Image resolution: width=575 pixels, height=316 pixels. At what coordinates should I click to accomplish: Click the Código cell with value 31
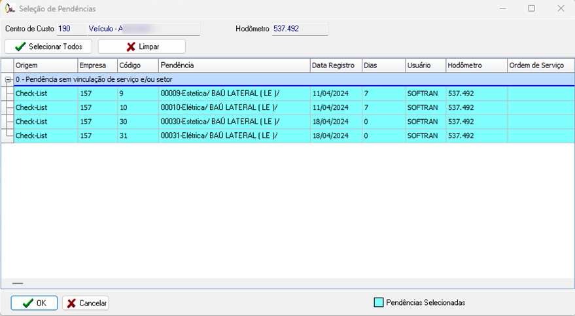click(x=138, y=135)
